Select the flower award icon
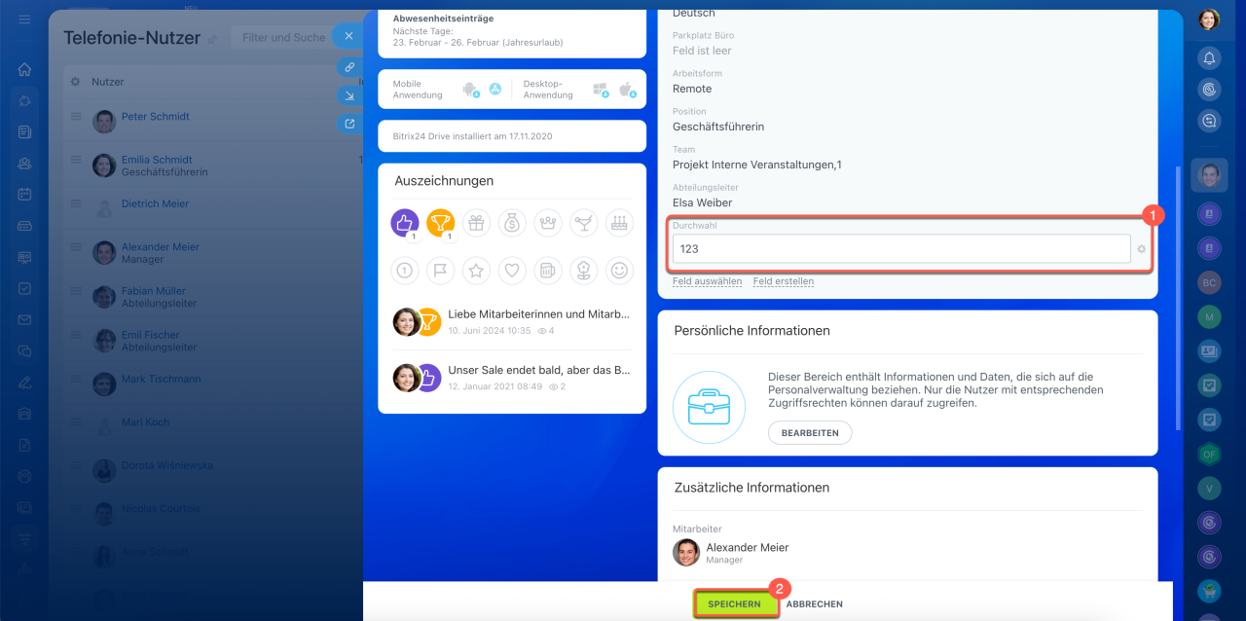This screenshot has width=1246, height=621. pos(584,270)
